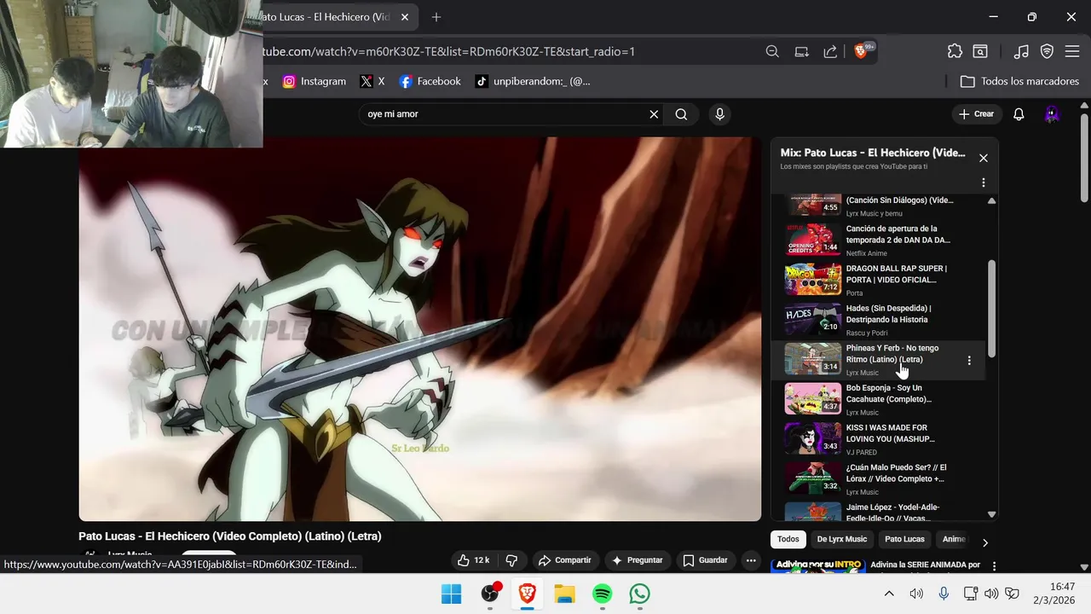Viewport: 1091px width, 614px height.
Task: Like the video with thumbs up
Action: click(x=473, y=560)
